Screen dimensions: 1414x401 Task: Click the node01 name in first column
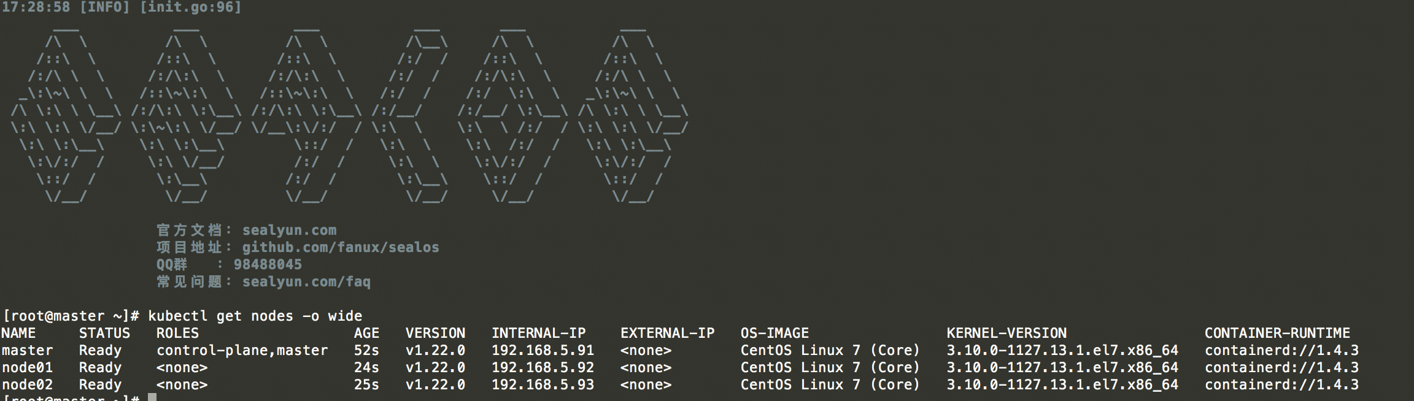point(27,368)
